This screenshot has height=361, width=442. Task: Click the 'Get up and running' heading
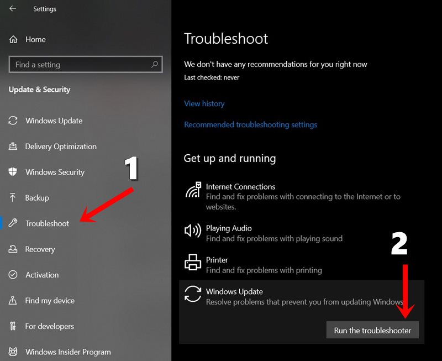pyautogui.click(x=230, y=159)
